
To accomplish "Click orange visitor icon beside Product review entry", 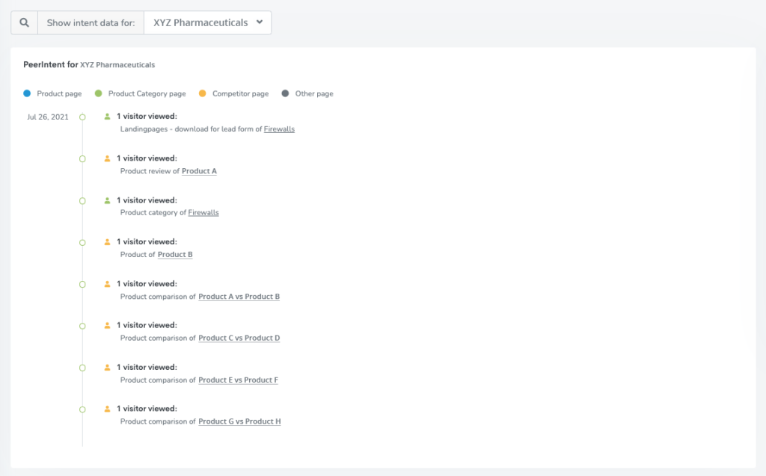I will 108,158.
